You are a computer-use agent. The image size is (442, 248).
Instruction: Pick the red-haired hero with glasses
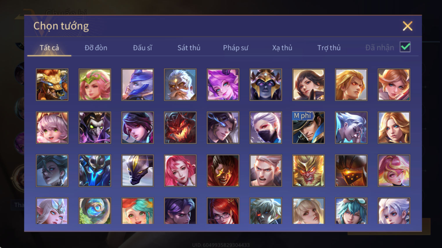pos(223,211)
